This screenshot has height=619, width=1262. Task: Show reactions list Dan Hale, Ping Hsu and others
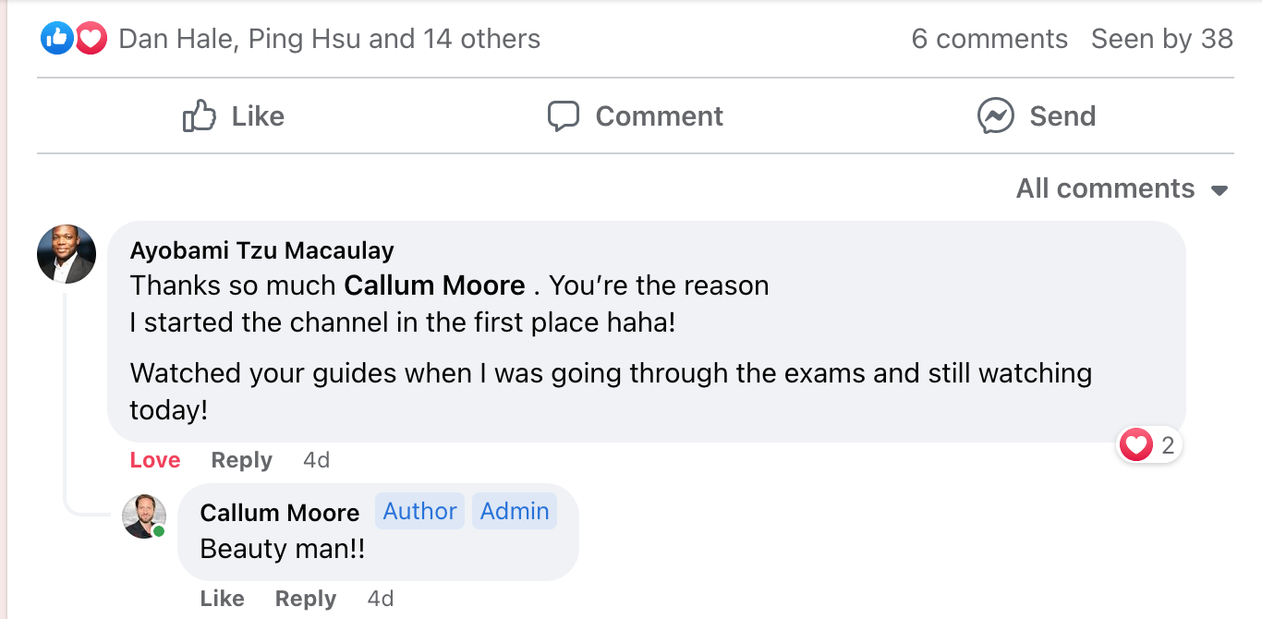[x=329, y=39]
